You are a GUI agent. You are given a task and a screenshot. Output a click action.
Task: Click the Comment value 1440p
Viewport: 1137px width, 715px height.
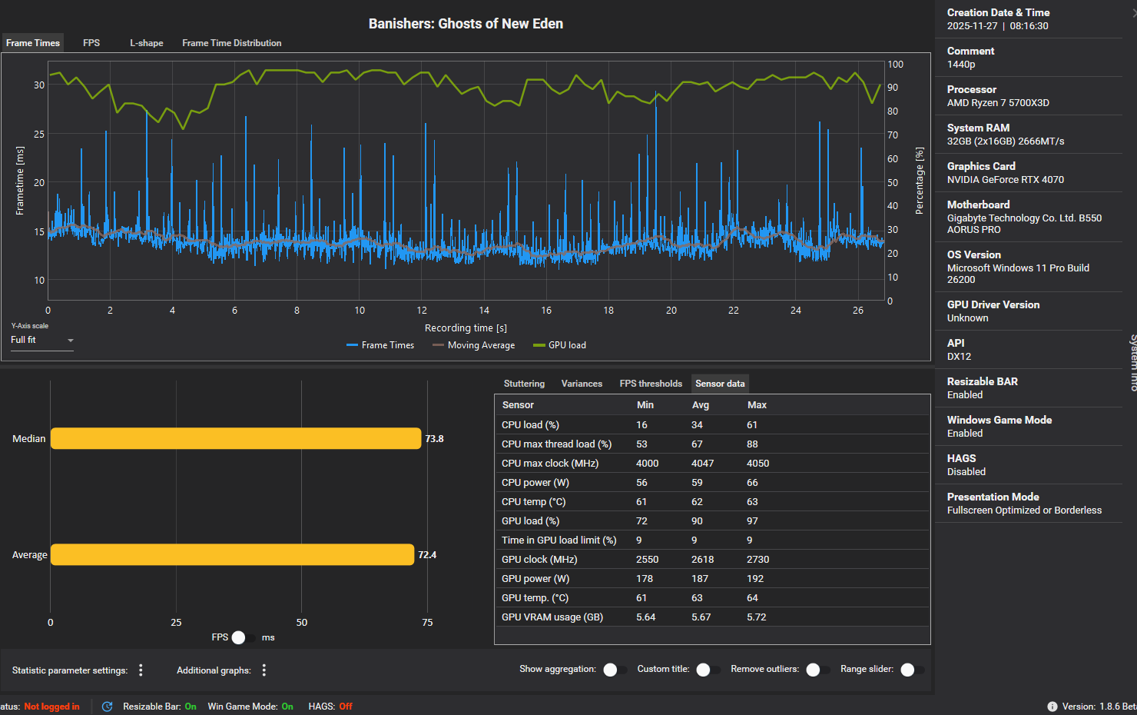click(961, 65)
